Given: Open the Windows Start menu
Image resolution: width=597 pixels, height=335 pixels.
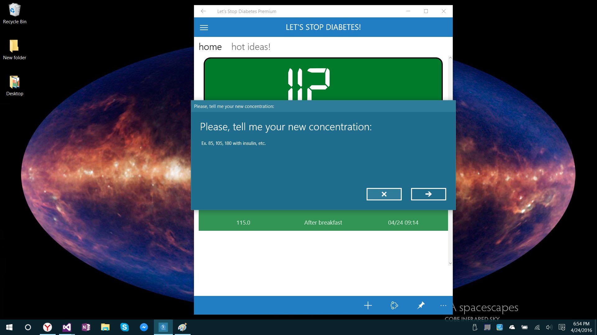Looking at the screenshot, I should (x=9, y=327).
